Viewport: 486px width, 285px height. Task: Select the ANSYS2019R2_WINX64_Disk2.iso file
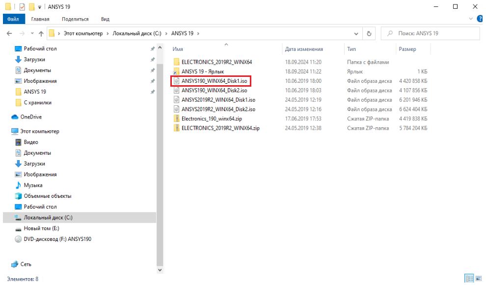click(x=218, y=109)
